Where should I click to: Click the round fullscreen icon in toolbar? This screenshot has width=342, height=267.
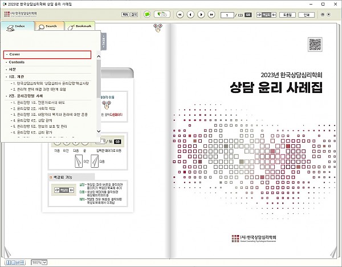[x=323, y=15]
